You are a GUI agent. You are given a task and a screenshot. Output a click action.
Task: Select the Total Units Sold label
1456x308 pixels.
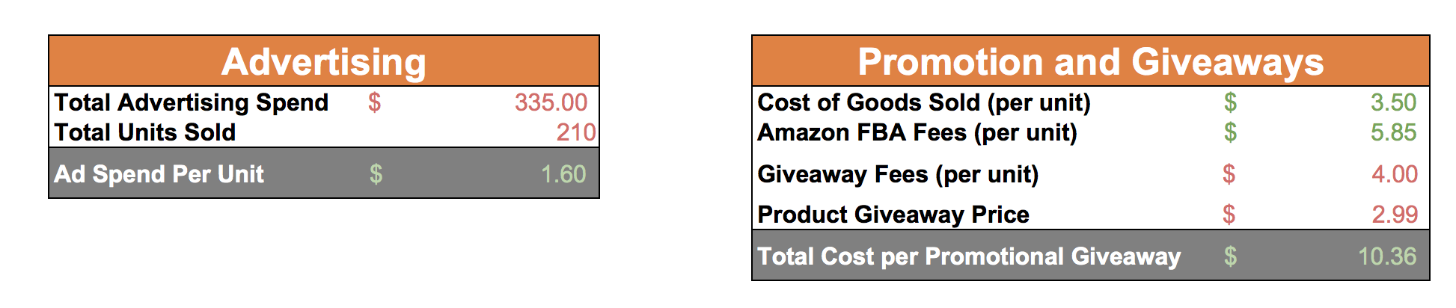coord(145,132)
